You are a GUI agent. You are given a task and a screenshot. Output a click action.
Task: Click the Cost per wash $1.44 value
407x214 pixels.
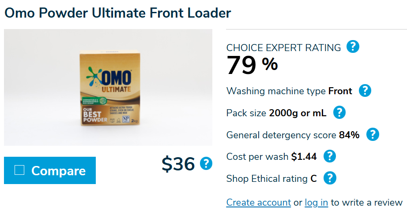pyautogui.click(x=304, y=156)
